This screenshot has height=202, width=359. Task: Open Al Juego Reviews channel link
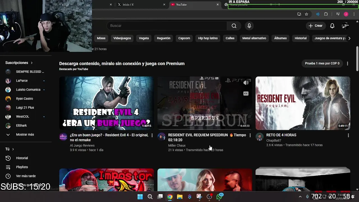point(82,146)
